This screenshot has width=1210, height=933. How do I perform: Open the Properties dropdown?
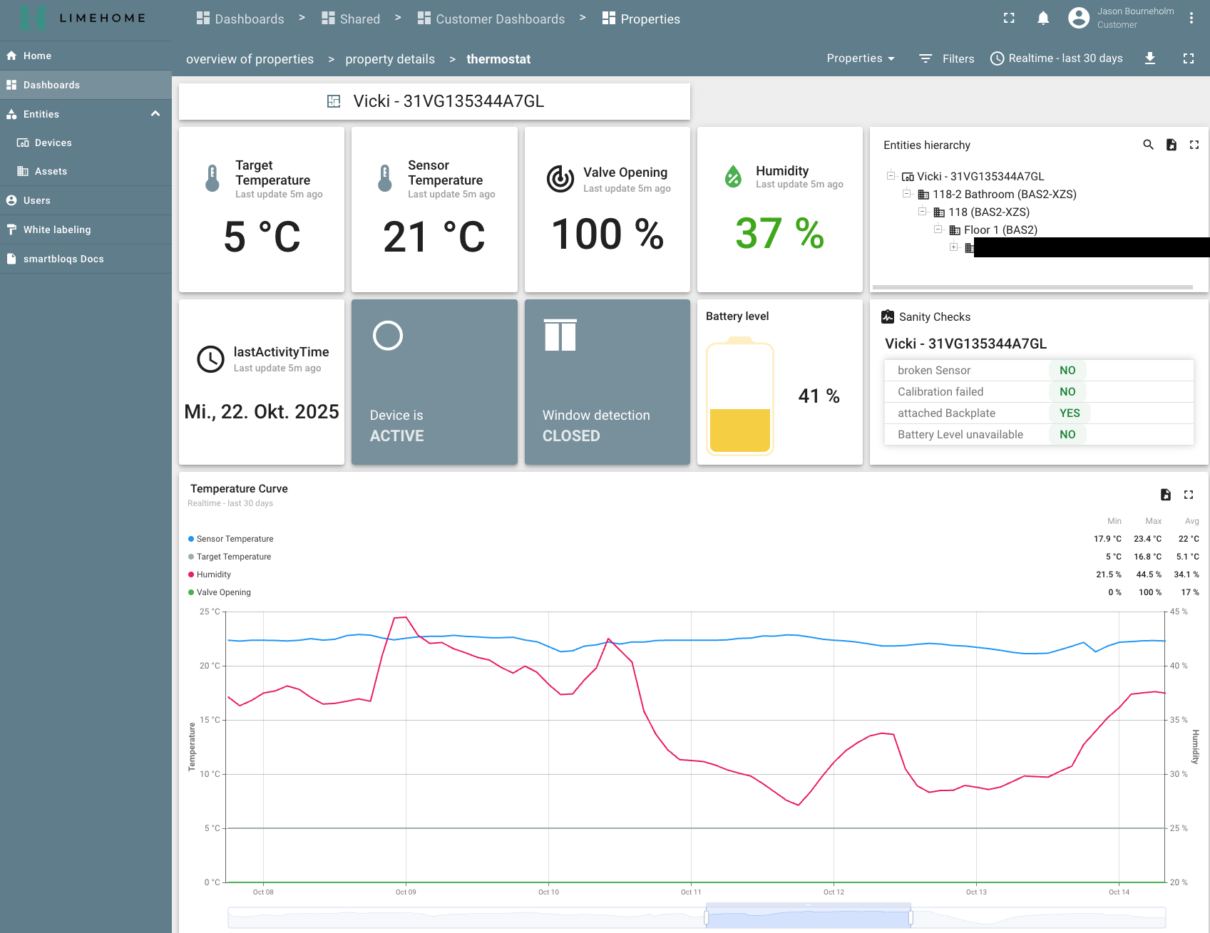point(860,58)
